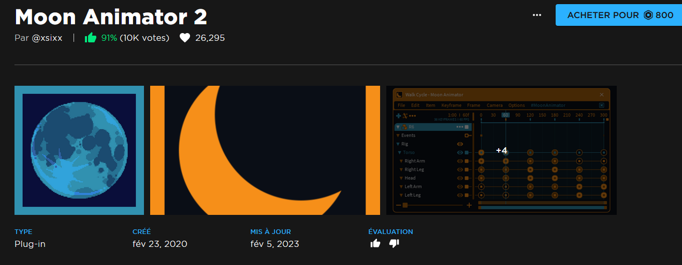Click the creation date fév 23, 2020

tap(160, 244)
